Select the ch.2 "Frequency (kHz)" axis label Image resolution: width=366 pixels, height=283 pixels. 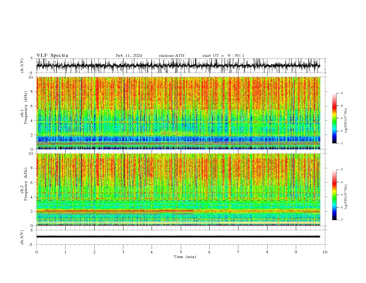25,184
